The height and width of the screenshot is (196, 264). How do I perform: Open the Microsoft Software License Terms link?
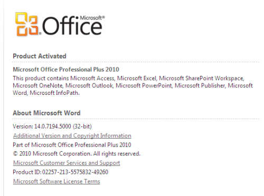point(56,181)
